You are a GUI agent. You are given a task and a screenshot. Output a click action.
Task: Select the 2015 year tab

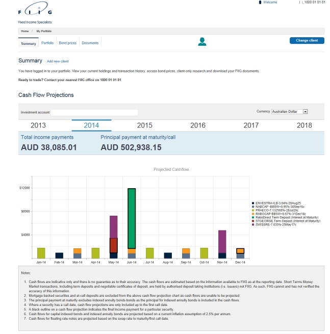[x=145, y=125]
